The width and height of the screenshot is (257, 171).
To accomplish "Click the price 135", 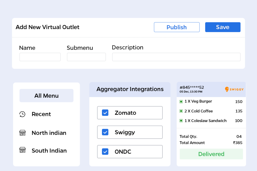I will point(239,111).
